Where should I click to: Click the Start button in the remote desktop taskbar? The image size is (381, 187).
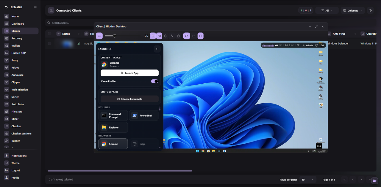pyautogui.click(x=197, y=151)
